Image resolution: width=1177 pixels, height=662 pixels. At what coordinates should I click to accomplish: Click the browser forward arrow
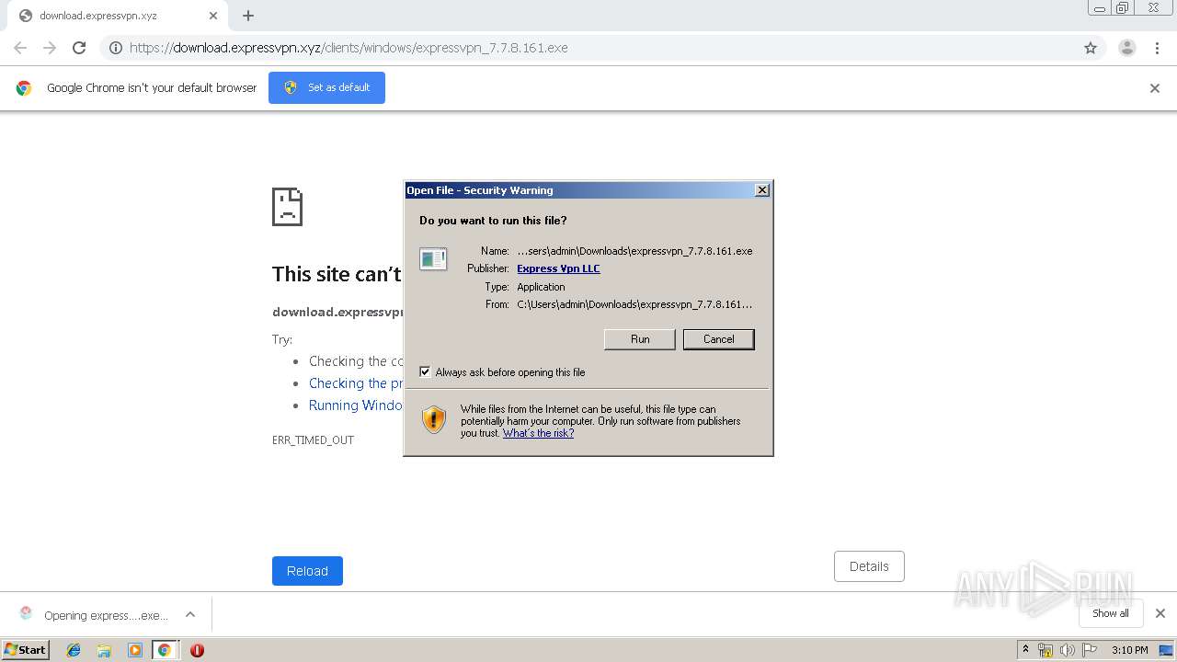tap(50, 48)
